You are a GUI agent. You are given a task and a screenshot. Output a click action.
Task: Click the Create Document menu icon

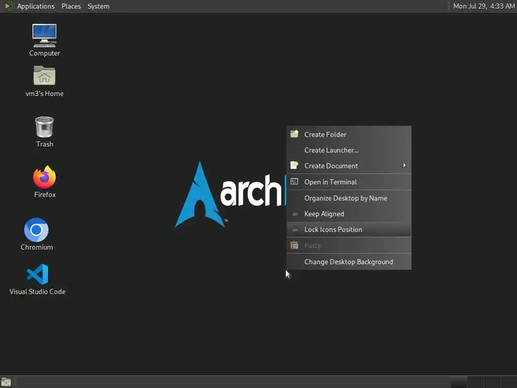(x=294, y=165)
